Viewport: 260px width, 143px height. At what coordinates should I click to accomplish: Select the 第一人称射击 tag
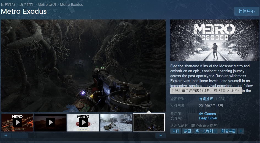[x=206, y=131]
